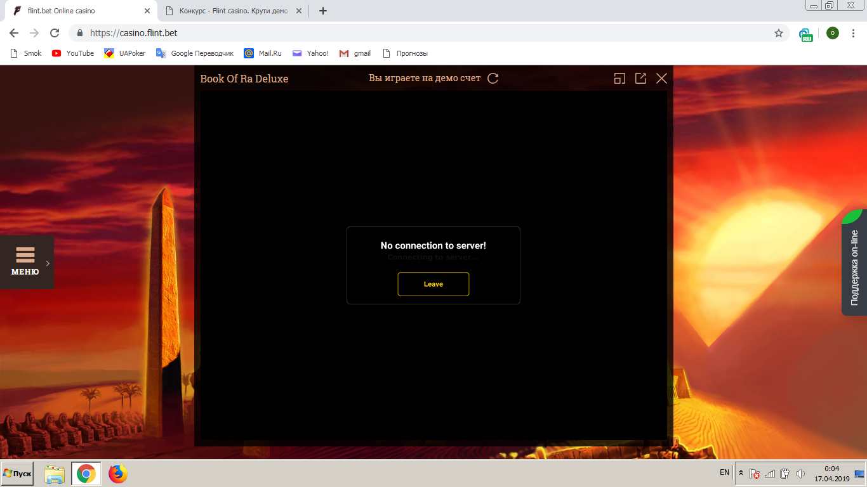The height and width of the screenshot is (487, 867).
Task: Close the Book Of Ra Deluxe game panel
Action: point(661,78)
